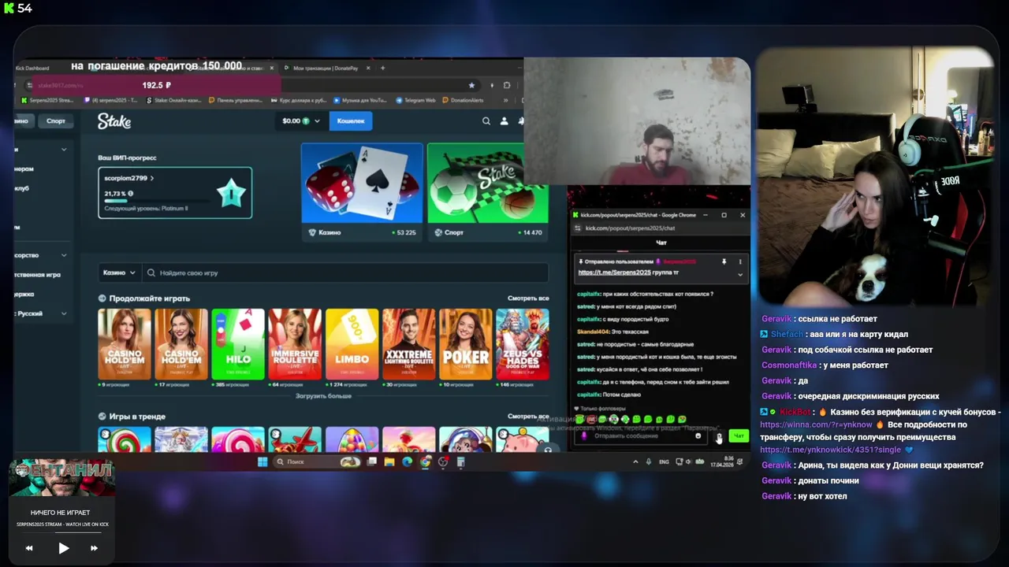The image size is (1009, 567).
Task: Launch the Zeus vs Hades thumbnail
Action: (522, 344)
